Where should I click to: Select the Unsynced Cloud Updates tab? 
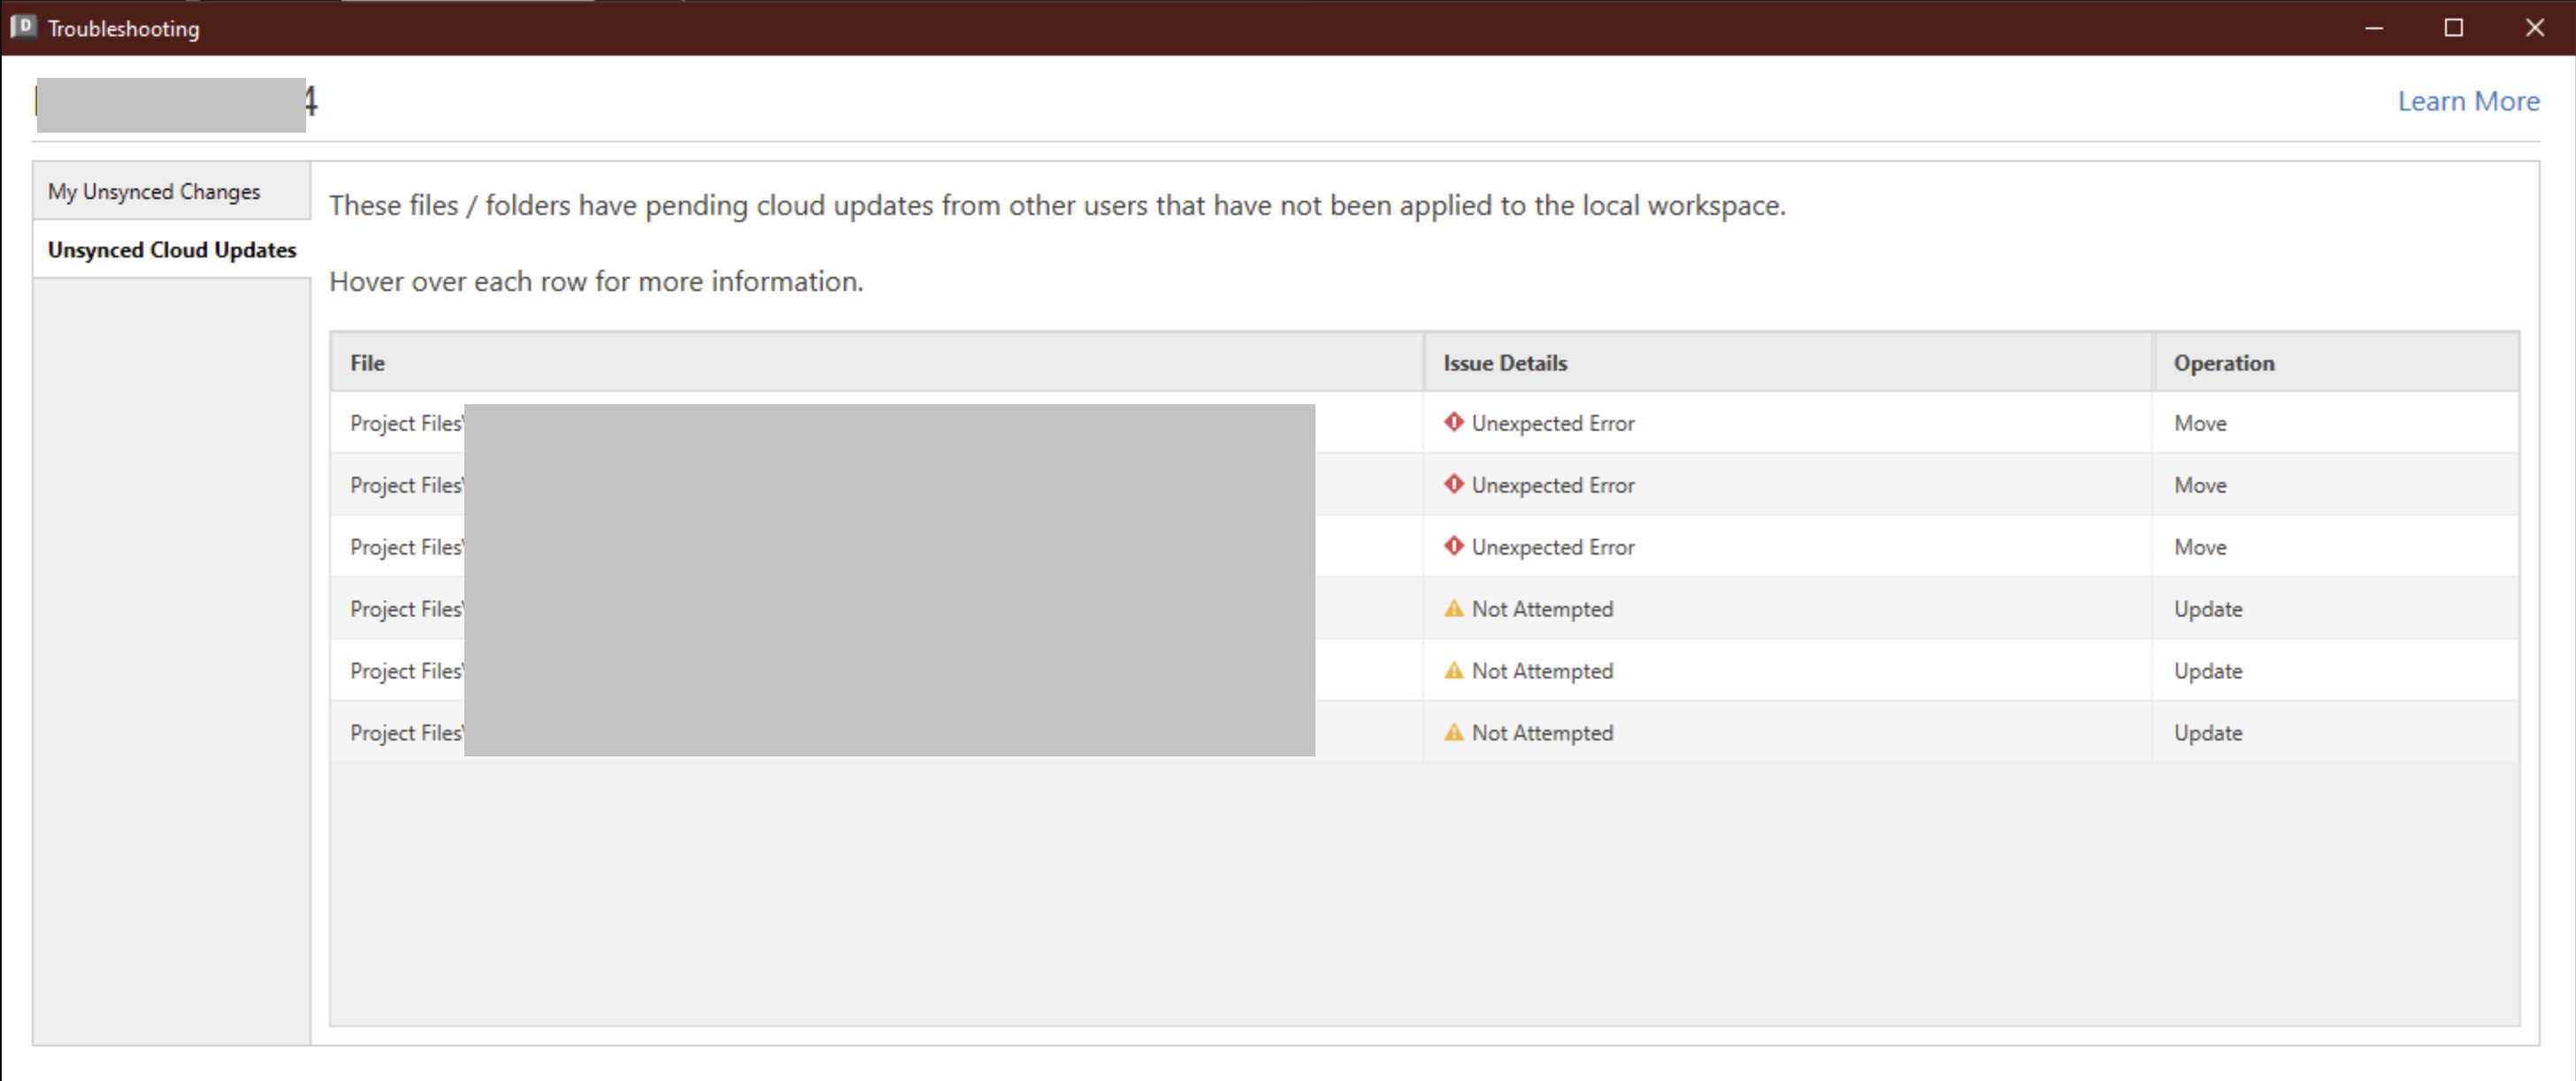point(171,249)
